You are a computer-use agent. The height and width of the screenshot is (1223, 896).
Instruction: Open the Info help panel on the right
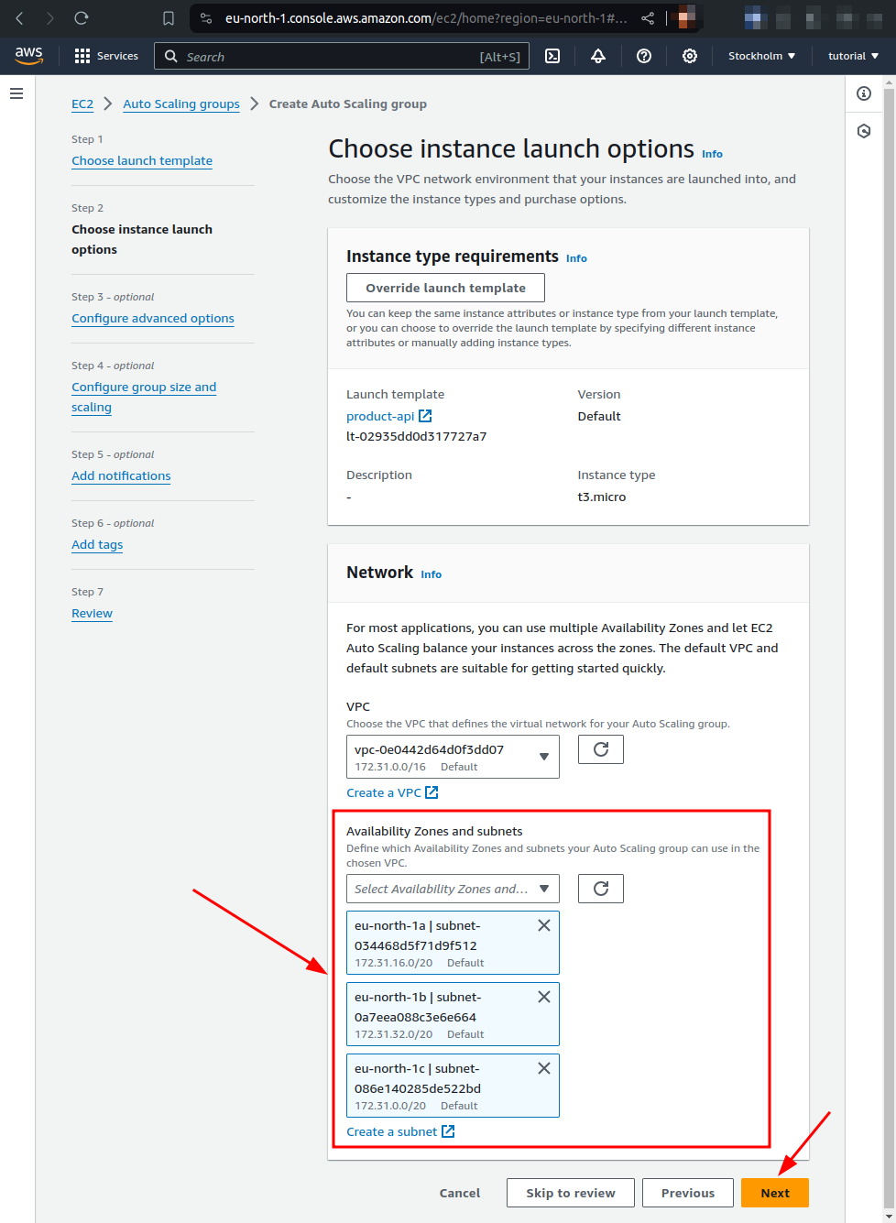click(862, 93)
